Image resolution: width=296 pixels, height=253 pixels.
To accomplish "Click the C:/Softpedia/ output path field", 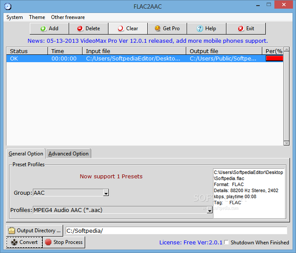I will pyautogui.click(x=176, y=231).
